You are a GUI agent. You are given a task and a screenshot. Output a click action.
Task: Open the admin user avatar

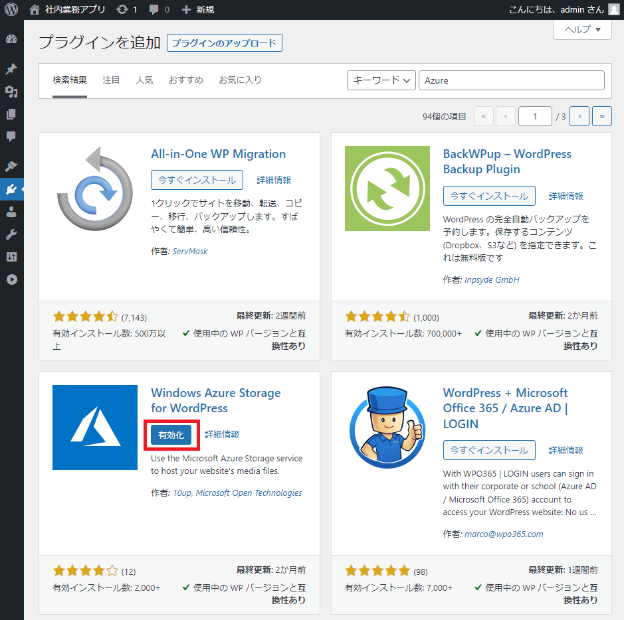[x=614, y=9]
